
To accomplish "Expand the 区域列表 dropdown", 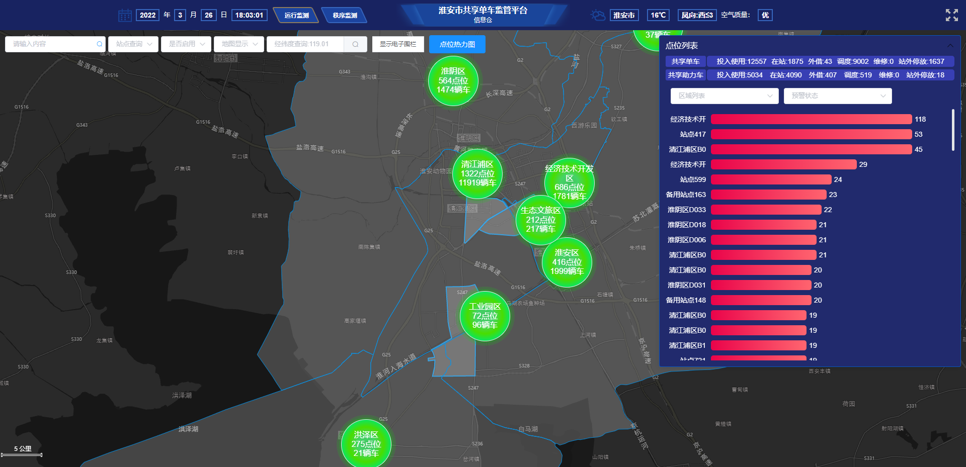I will pos(725,96).
